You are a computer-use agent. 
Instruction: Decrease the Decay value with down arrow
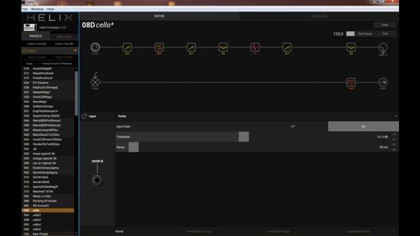click(394, 150)
